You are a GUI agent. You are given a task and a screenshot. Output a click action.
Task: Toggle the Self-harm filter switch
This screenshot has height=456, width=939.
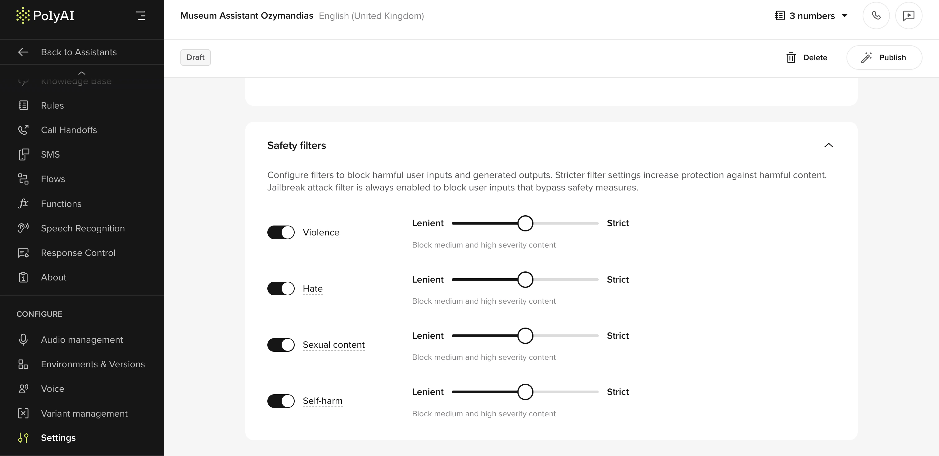(281, 401)
